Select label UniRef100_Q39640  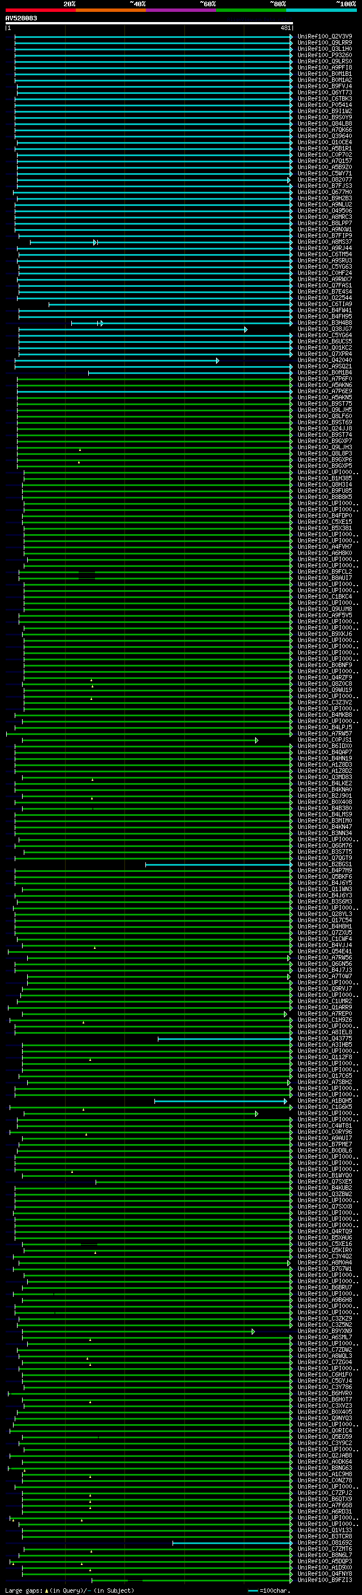click(325, 136)
